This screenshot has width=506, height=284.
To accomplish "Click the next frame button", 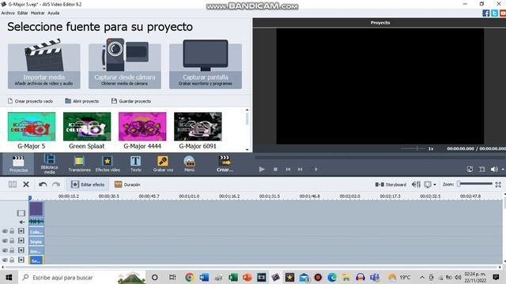I will coord(300,169).
